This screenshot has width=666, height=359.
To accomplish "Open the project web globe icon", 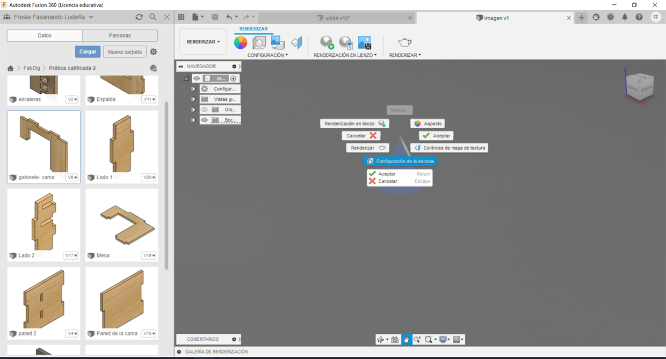I will pyautogui.click(x=154, y=68).
